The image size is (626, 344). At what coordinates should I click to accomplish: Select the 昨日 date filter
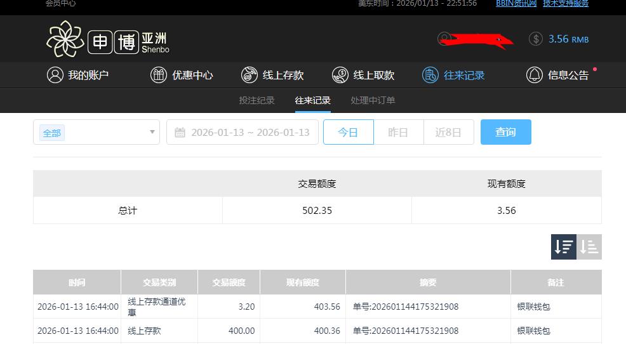(399, 132)
